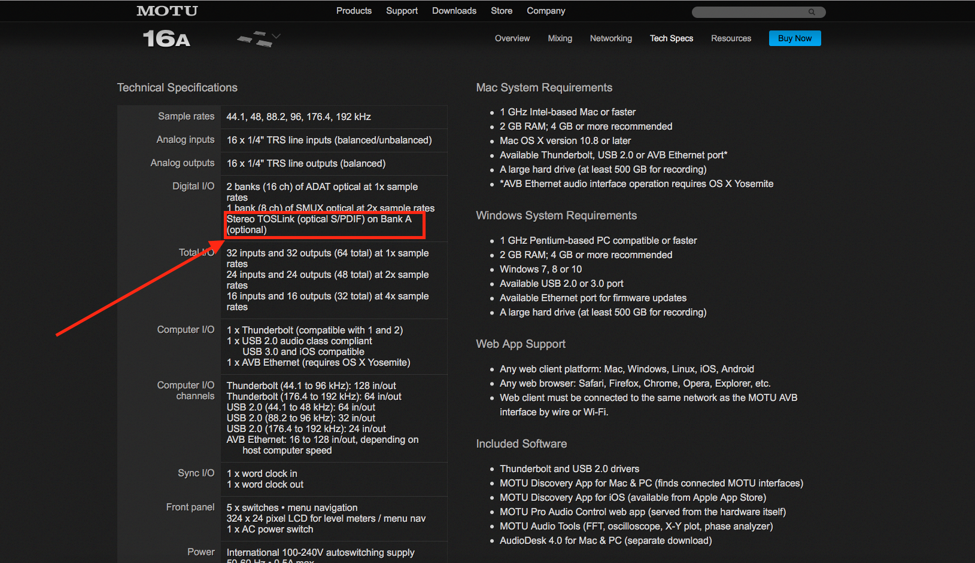The width and height of the screenshot is (975, 563).
Task: Click 'International 100-240V autoswitching supply' text
Action: pos(320,553)
